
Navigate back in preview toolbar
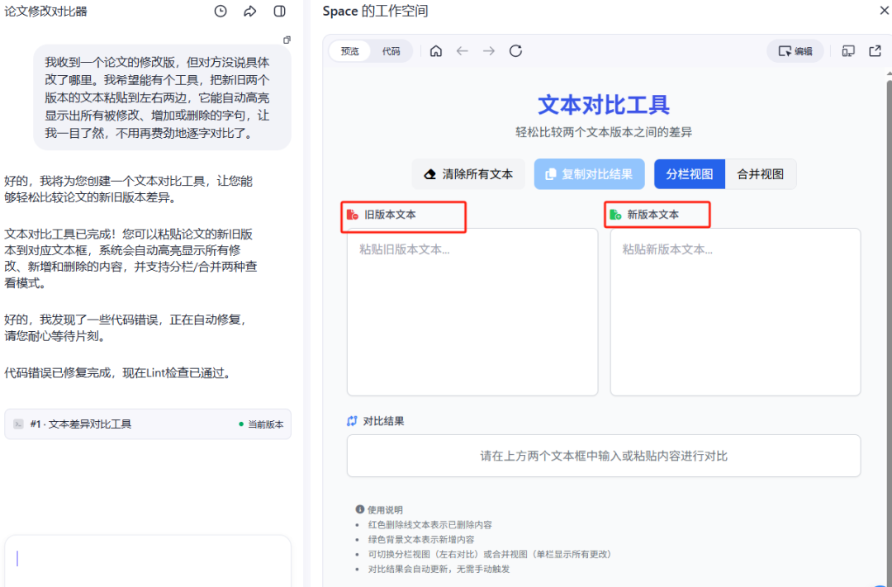tap(462, 51)
